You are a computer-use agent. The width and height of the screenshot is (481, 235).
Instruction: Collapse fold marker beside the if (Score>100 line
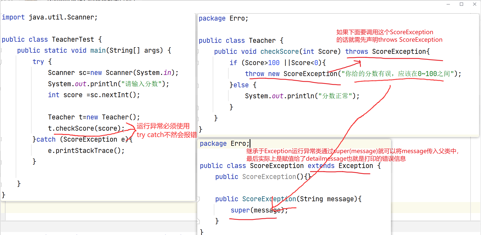pyautogui.click(x=198, y=63)
